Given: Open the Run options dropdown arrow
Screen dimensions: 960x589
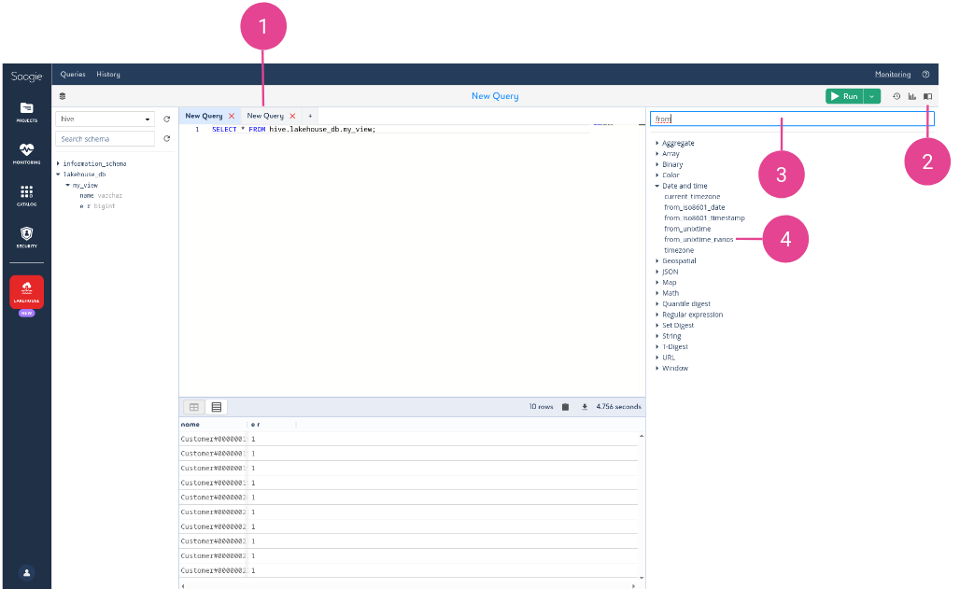Looking at the screenshot, I should coord(872,96).
